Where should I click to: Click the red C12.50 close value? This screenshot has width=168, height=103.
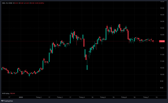(32, 3)
